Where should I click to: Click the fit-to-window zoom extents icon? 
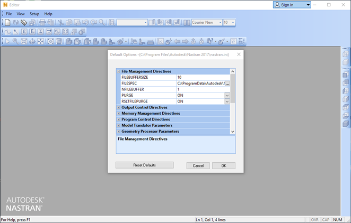click(x=24, y=41)
